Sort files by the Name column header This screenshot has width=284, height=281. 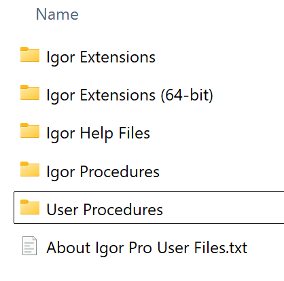coord(57,14)
